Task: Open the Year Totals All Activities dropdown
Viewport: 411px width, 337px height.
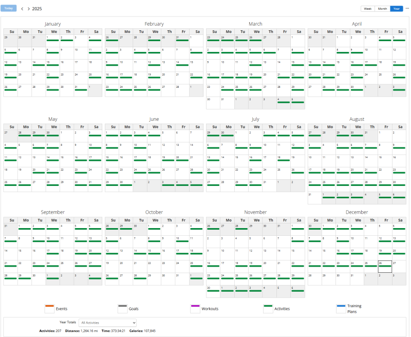Action: coord(107,322)
